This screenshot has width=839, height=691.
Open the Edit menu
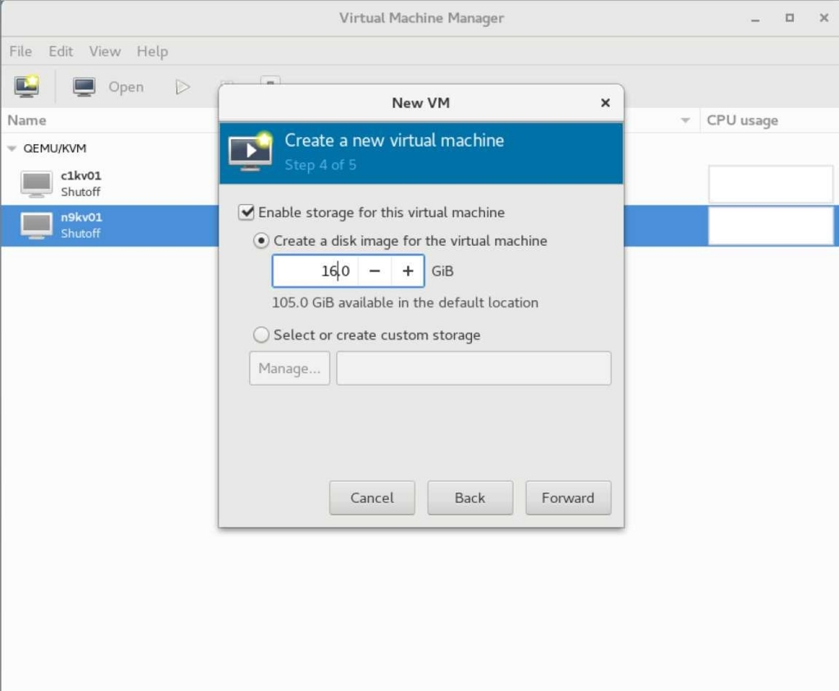click(61, 52)
